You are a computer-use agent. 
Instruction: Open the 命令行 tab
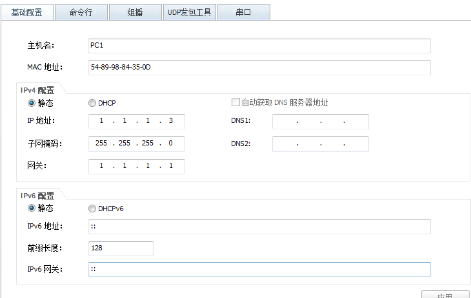tap(81, 12)
